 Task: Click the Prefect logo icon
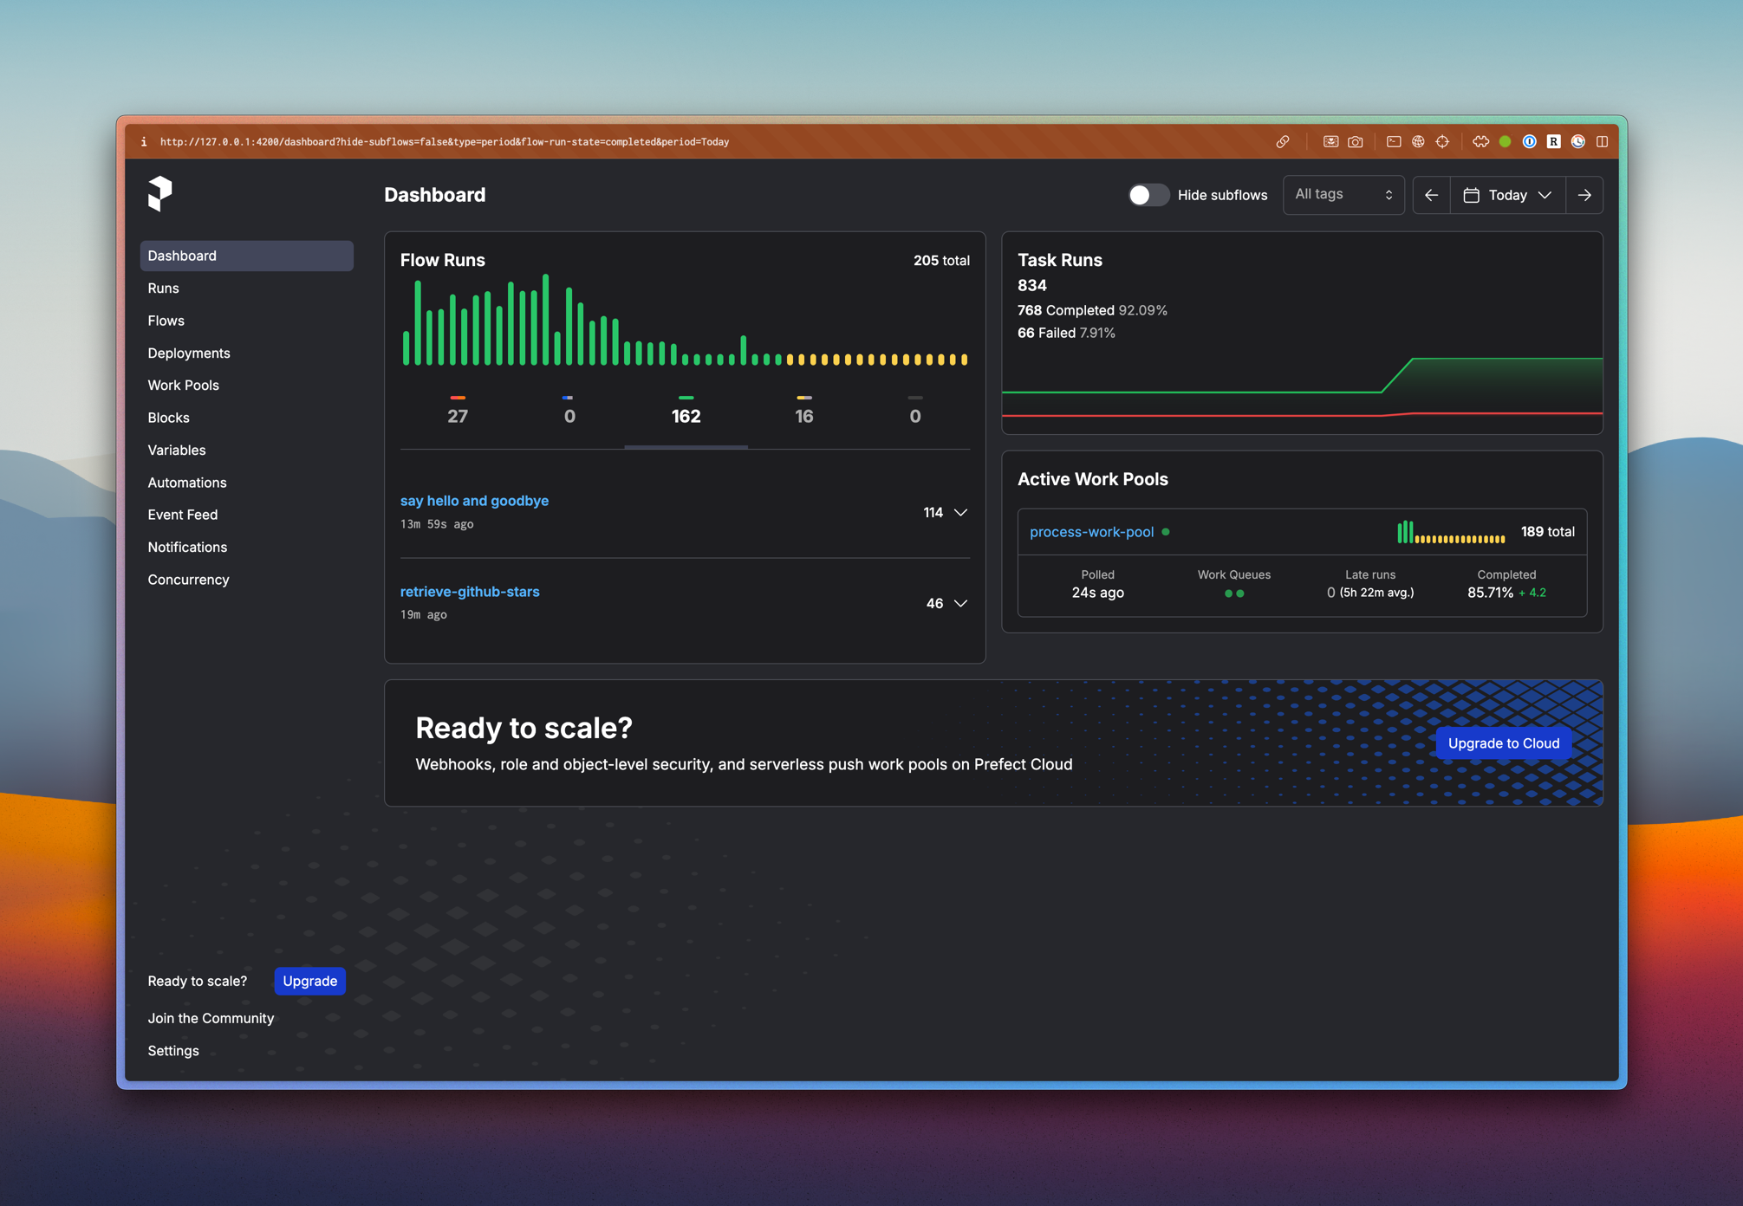[159, 192]
